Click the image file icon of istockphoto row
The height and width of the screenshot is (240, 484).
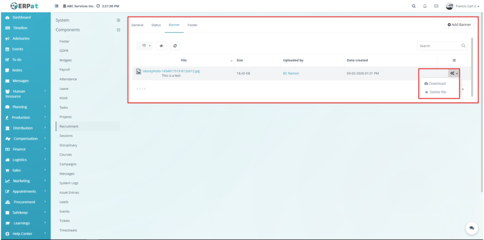click(x=138, y=71)
